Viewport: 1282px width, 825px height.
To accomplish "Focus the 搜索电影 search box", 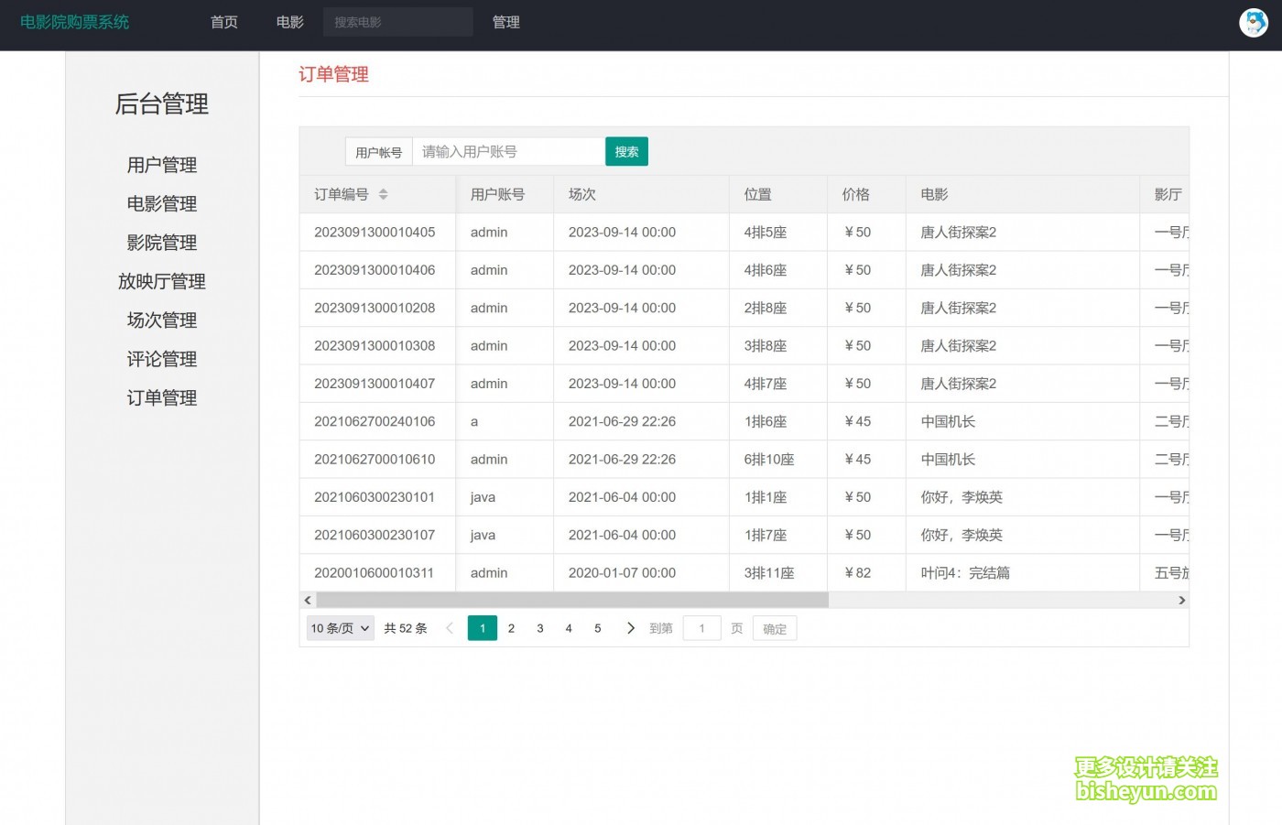I will (397, 22).
